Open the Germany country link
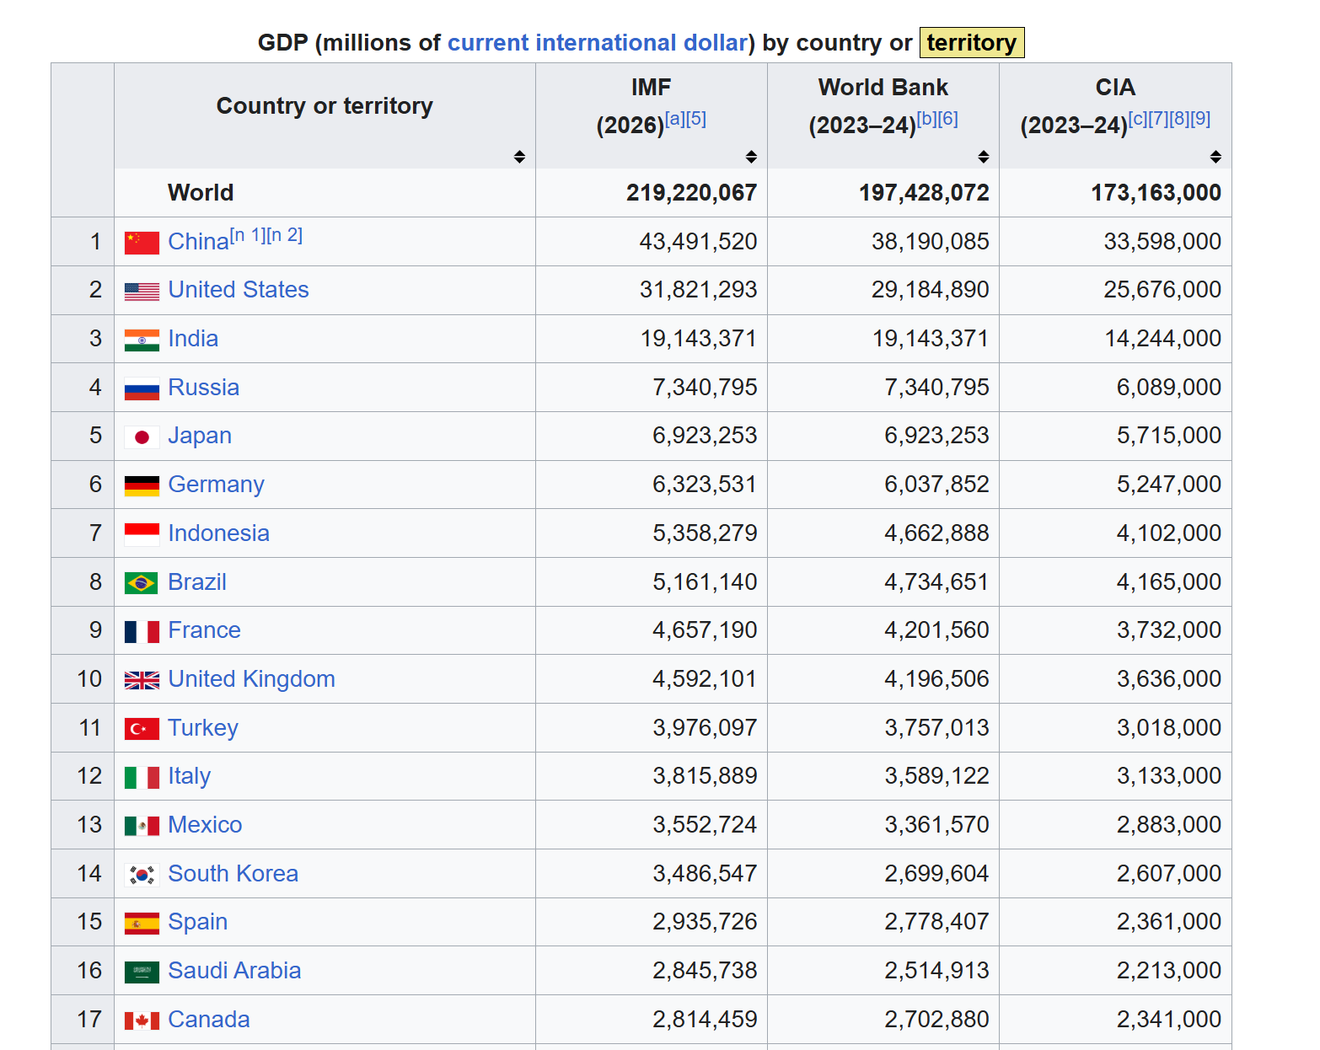The image size is (1320, 1050). click(216, 485)
